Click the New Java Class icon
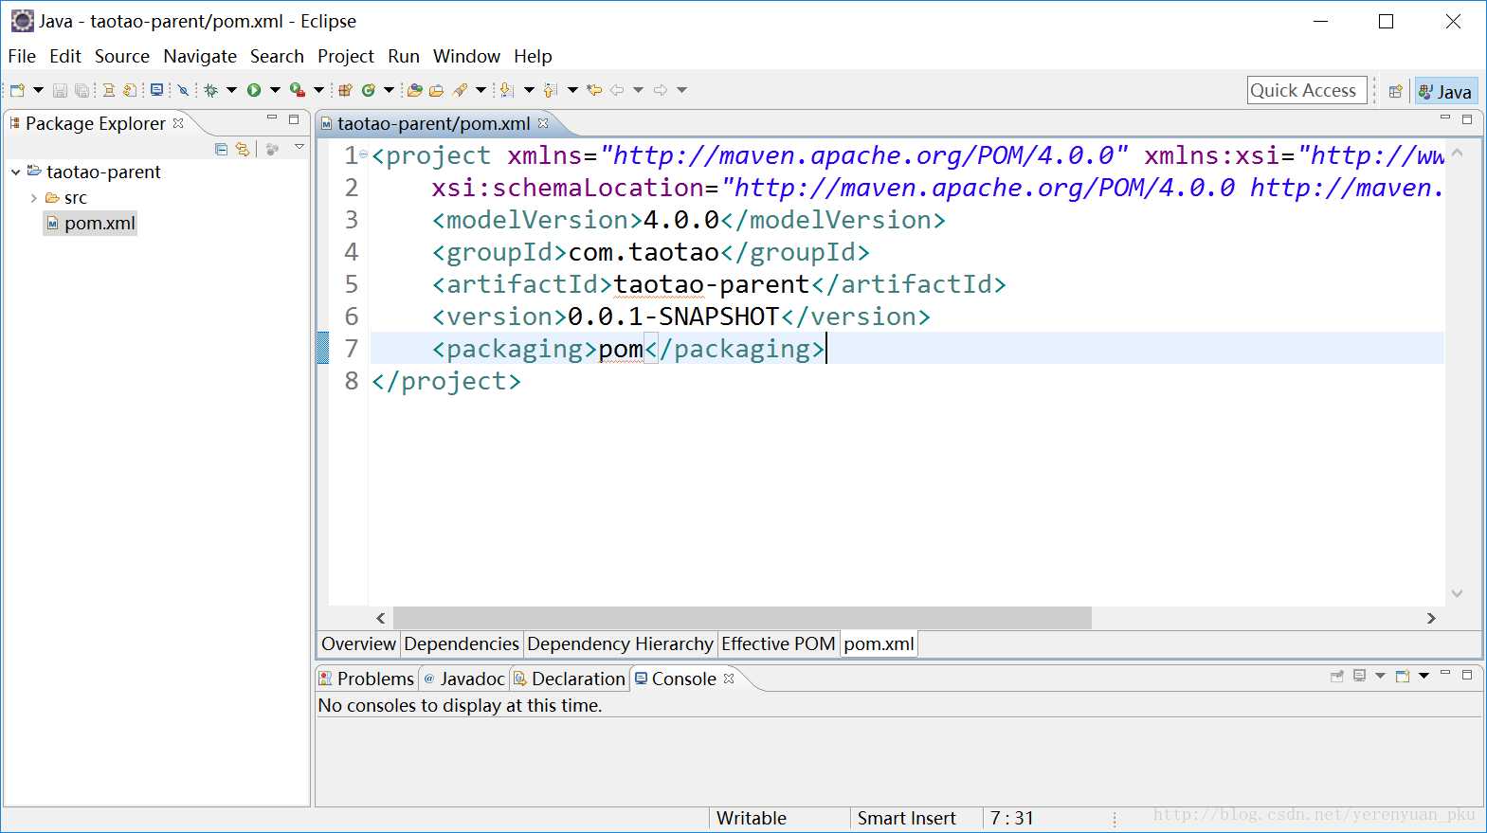The width and height of the screenshot is (1487, 833). [x=368, y=90]
